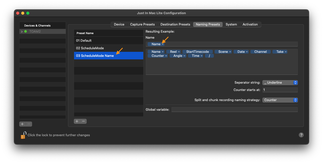
Task: Add a new naming preset with plus
Action: pyautogui.click(x=77, y=121)
